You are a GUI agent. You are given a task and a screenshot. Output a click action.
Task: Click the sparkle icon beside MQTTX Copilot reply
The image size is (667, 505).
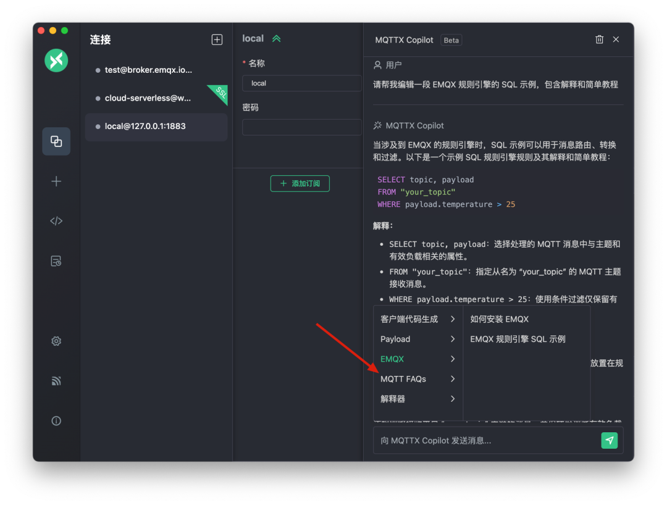pos(377,125)
